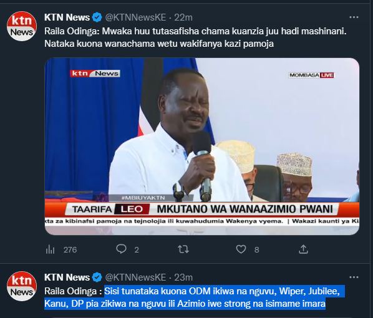Click the KTN News avatar on first tweet
Image resolution: width=373 pixels, height=318 pixels.
tap(22, 26)
